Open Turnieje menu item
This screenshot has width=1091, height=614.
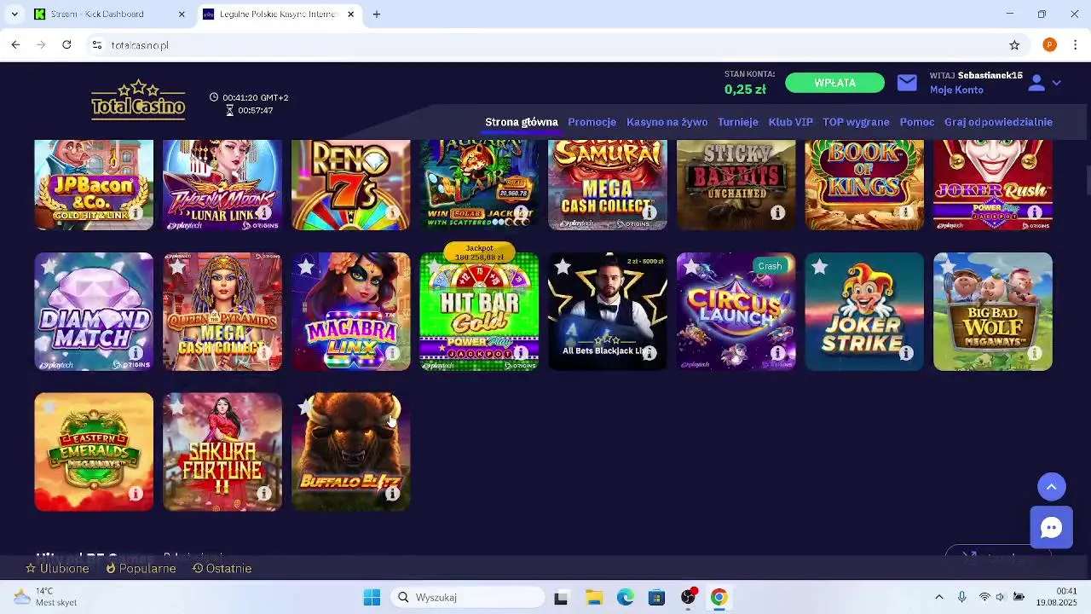pos(738,122)
